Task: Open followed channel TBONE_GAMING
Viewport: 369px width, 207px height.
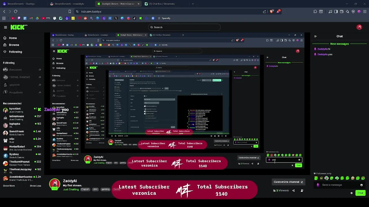Action: (x=22, y=77)
